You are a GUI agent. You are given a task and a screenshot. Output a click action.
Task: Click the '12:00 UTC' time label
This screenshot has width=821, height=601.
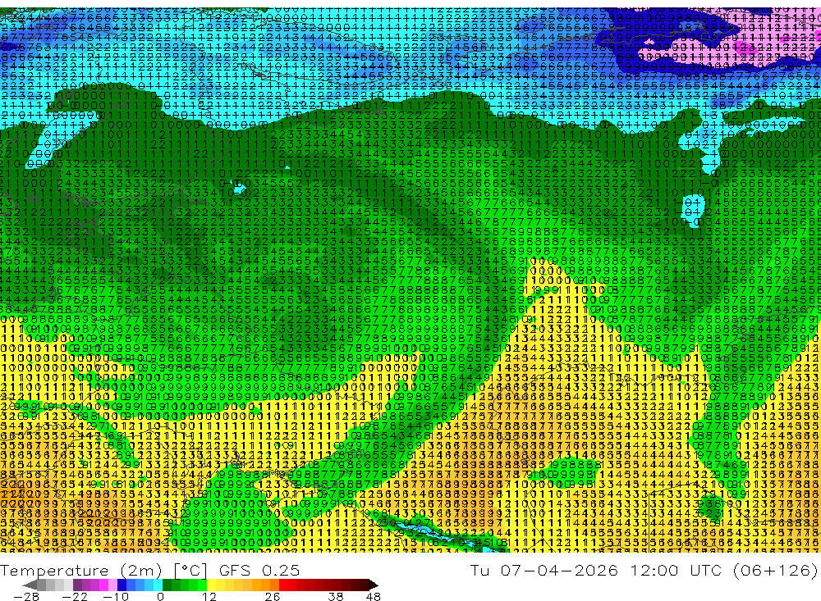pos(677,570)
